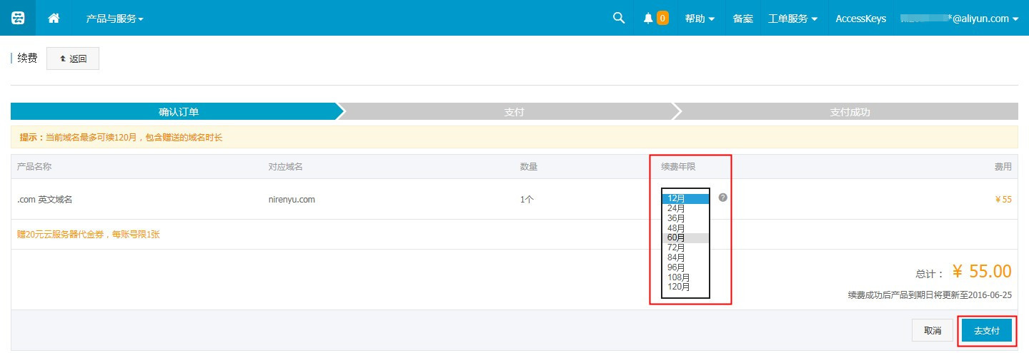The image size is (1029, 353).
Task: Click the 返回 button
Action: (73, 58)
